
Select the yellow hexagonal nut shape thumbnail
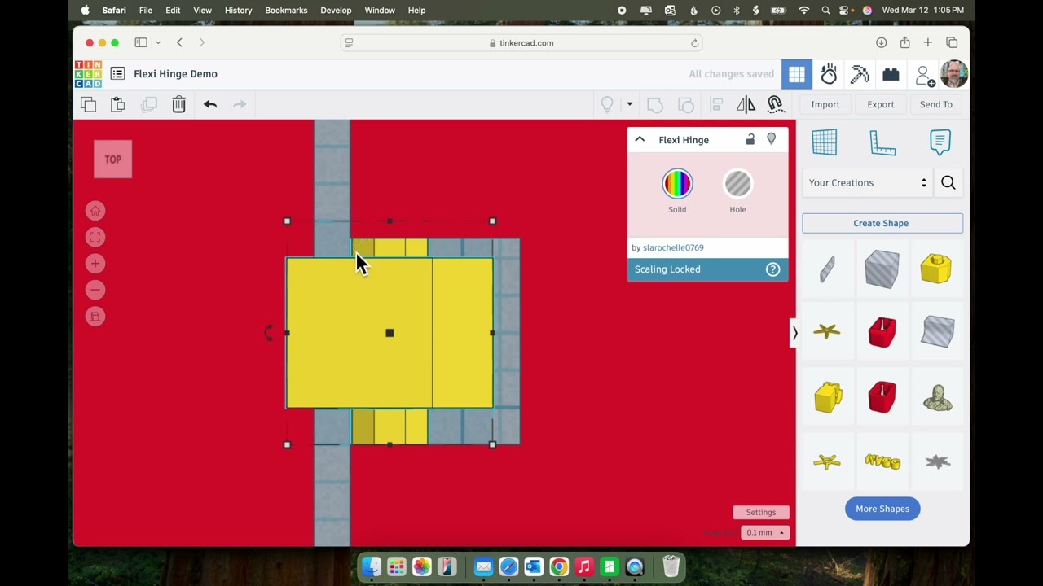point(936,269)
